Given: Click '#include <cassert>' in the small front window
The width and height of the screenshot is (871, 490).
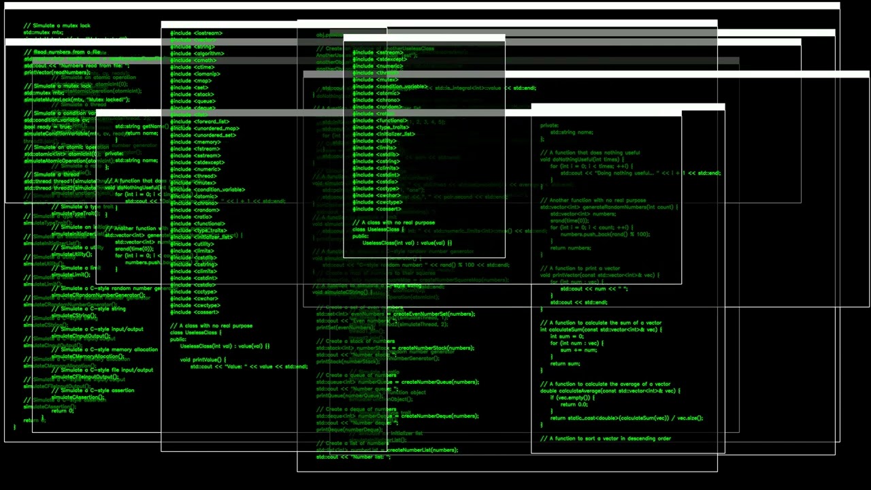Looking at the screenshot, I should [377, 209].
